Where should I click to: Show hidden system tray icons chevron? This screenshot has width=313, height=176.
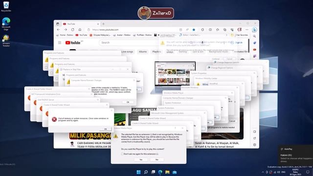[263, 172]
